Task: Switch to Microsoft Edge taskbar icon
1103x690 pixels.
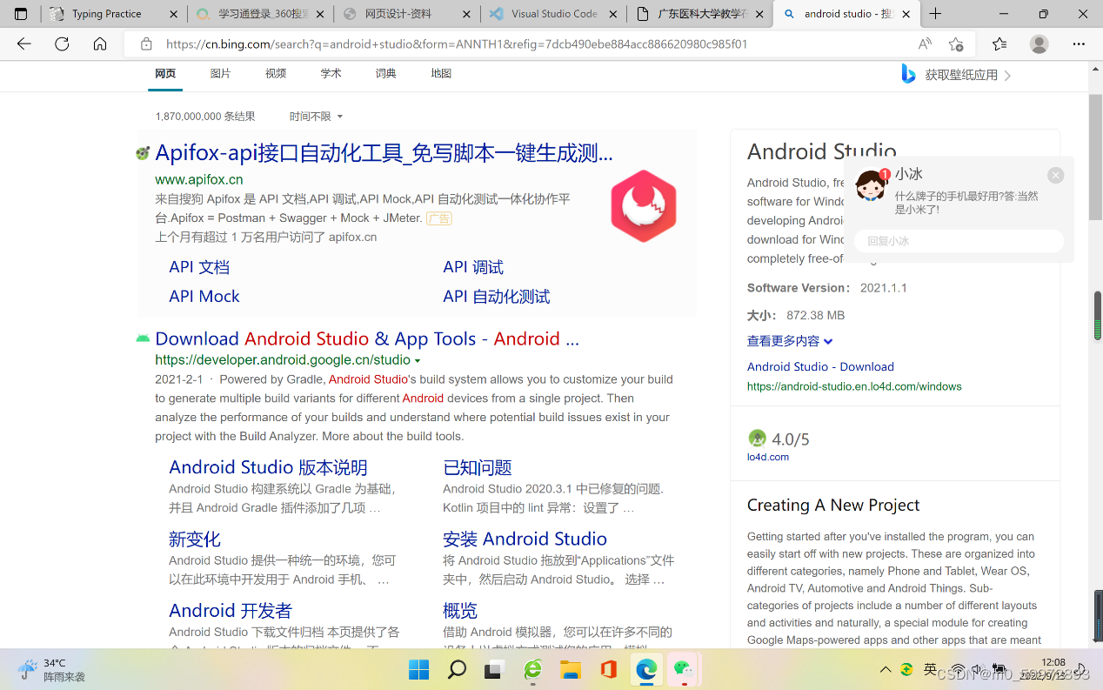Action: click(x=645, y=669)
